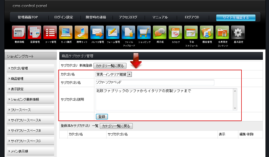This screenshot has height=157, width=269.
Task: Click the サイトを確認する blue button
Action: pyautogui.click(x=236, y=18)
